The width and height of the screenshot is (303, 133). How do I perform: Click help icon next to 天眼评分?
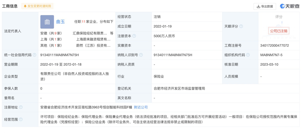click(x=241, y=26)
